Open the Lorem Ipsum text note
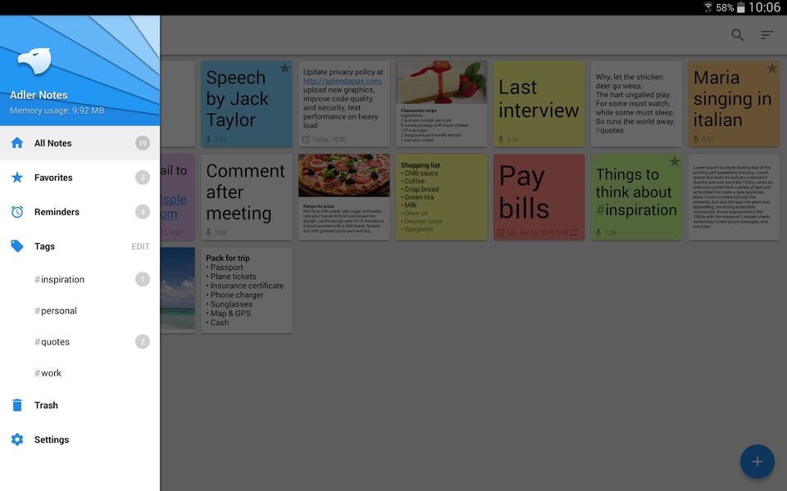This screenshot has height=491, width=787. [x=734, y=197]
